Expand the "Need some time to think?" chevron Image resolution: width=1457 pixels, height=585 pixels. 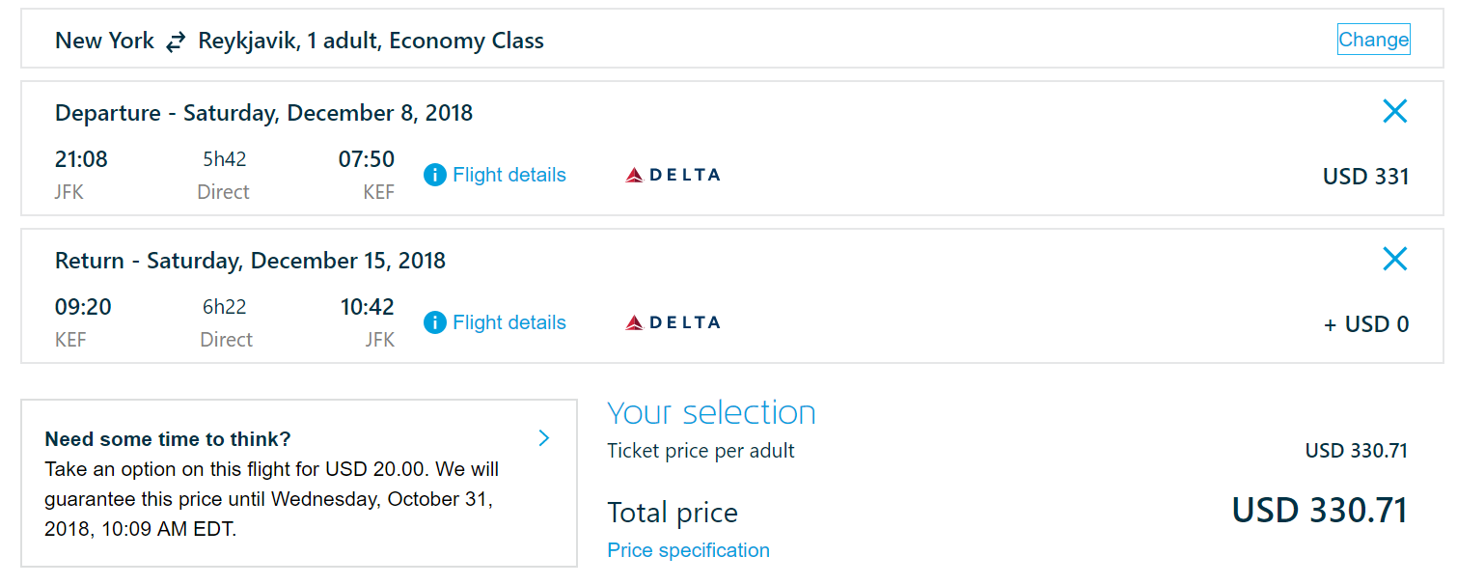543,438
